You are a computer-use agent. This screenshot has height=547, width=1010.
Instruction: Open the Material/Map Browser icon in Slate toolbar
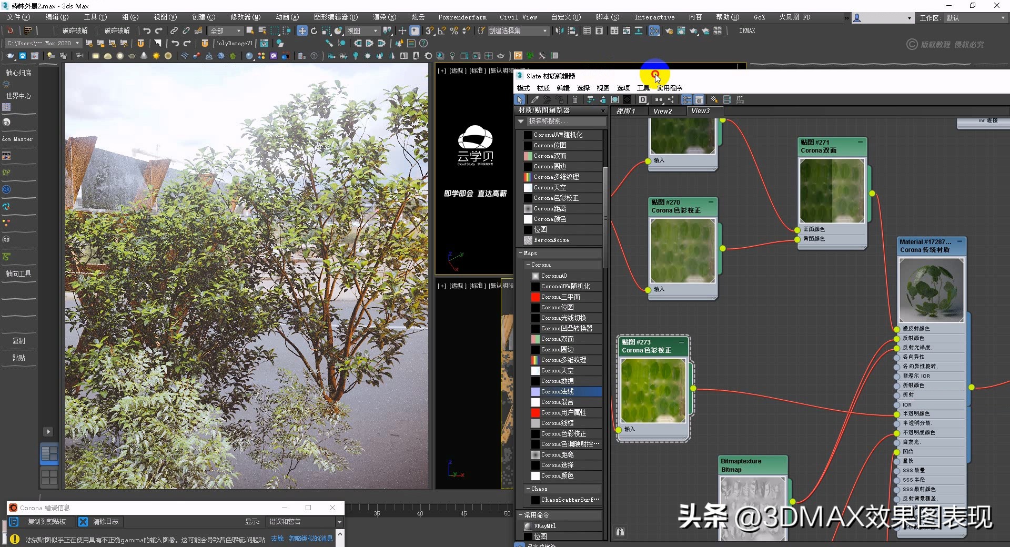pos(687,99)
